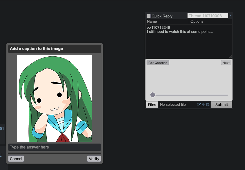Submit the reply post
This screenshot has height=170, width=245.
click(x=221, y=105)
